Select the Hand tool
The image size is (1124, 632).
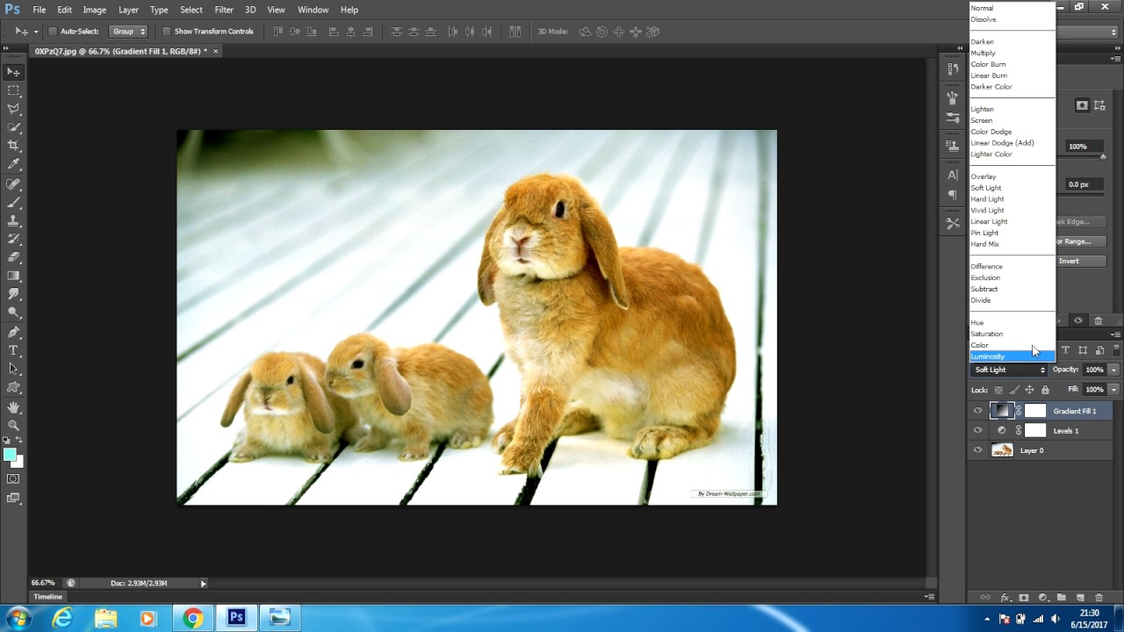pos(13,407)
